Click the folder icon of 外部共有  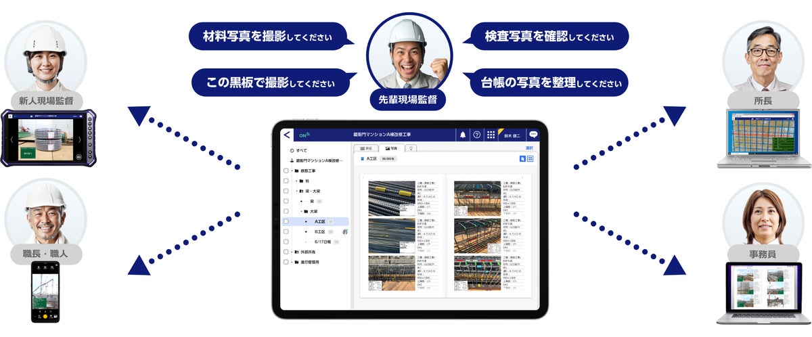click(296, 252)
